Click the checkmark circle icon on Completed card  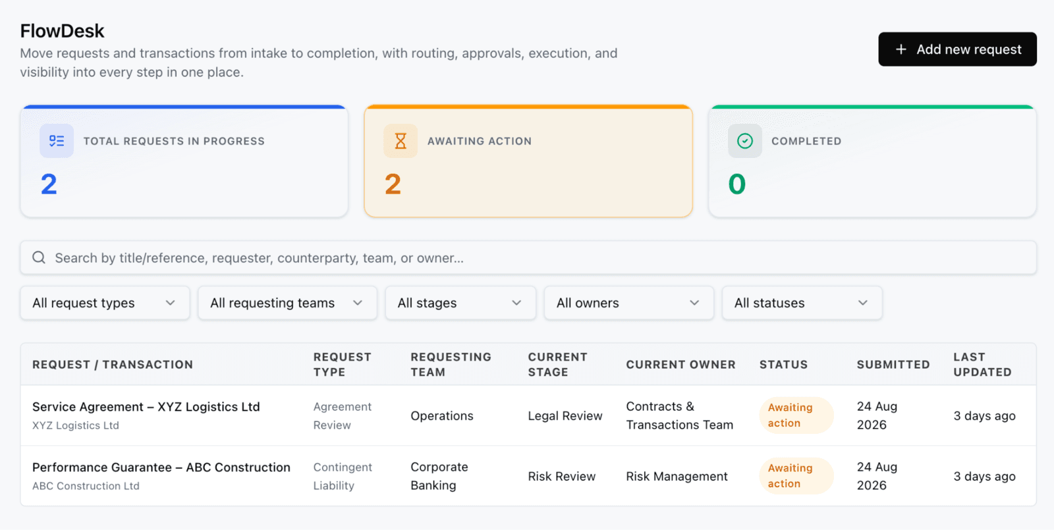(745, 141)
